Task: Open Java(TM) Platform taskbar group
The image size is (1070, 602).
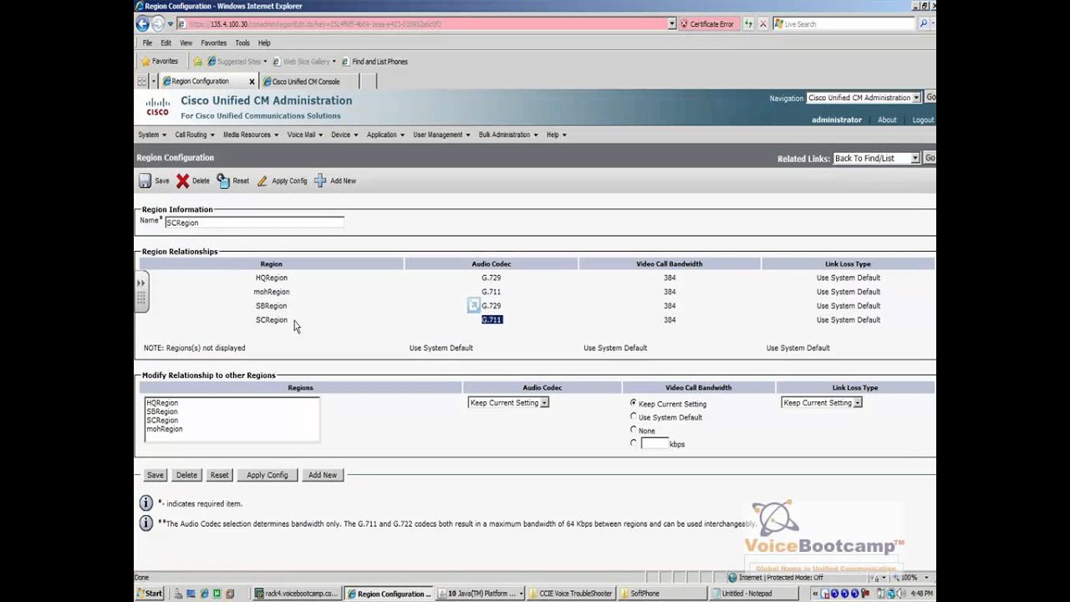Action: 481,594
